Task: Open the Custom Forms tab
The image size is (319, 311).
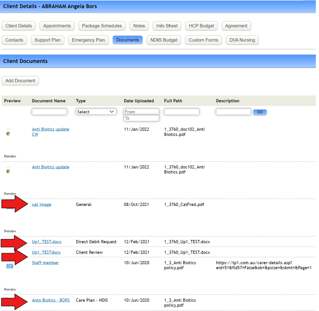Action: [203, 40]
